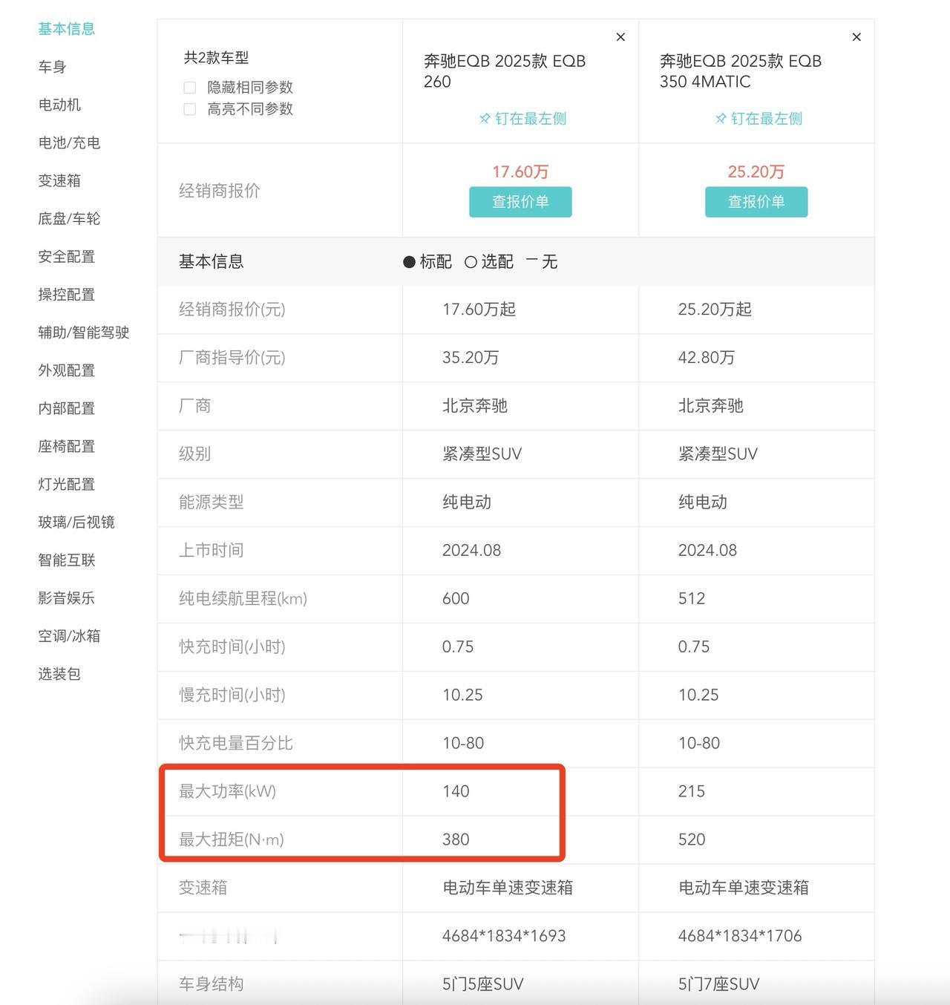Viewport: 950px width, 1005px height.
Task: Click the 最大功率(kW) row label
Action: point(227,791)
